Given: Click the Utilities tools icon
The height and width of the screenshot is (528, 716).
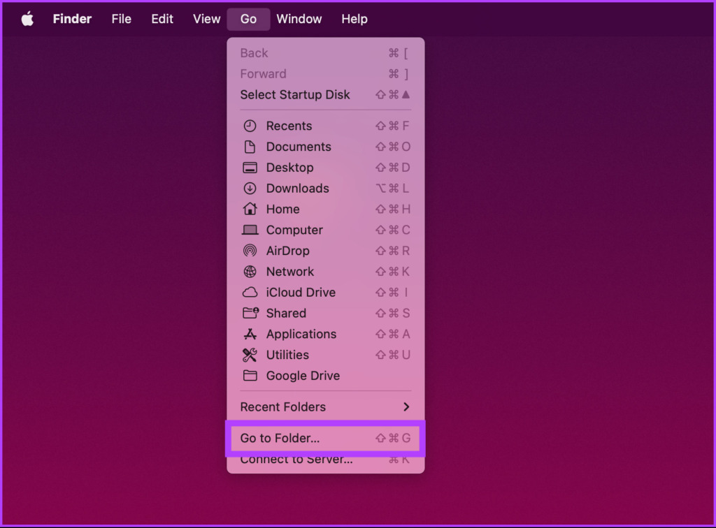Looking at the screenshot, I should (x=250, y=355).
